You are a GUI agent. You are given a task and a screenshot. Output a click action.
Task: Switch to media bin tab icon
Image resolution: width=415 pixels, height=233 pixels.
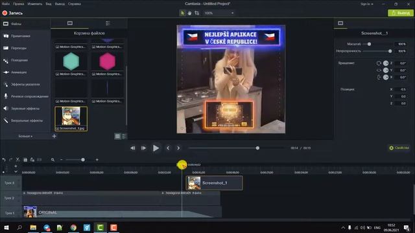[70, 23]
